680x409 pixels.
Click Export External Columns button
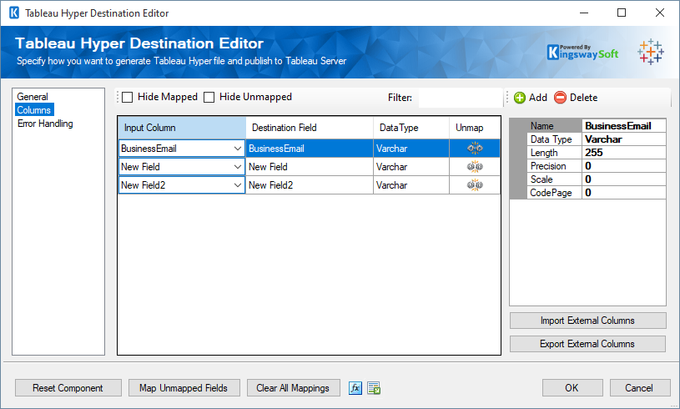pyautogui.click(x=587, y=344)
